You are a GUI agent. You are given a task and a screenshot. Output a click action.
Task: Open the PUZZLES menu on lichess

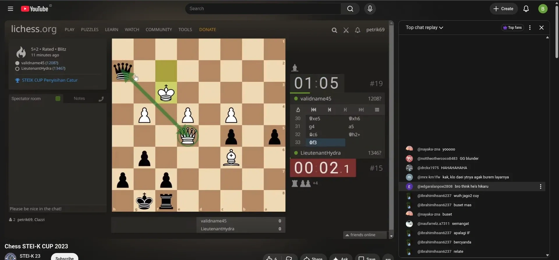pyautogui.click(x=90, y=30)
